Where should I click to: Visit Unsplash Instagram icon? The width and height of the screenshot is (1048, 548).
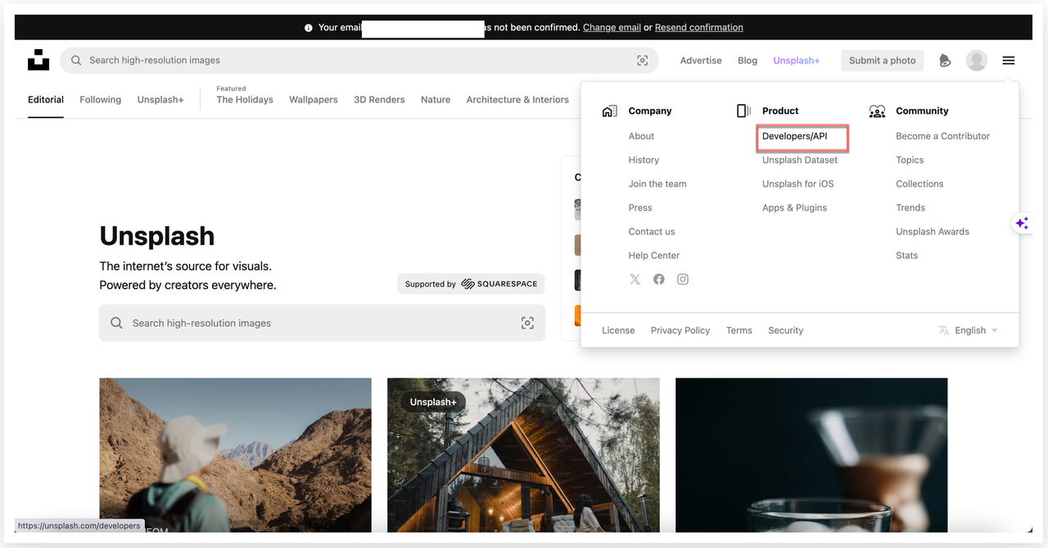coord(683,279)
